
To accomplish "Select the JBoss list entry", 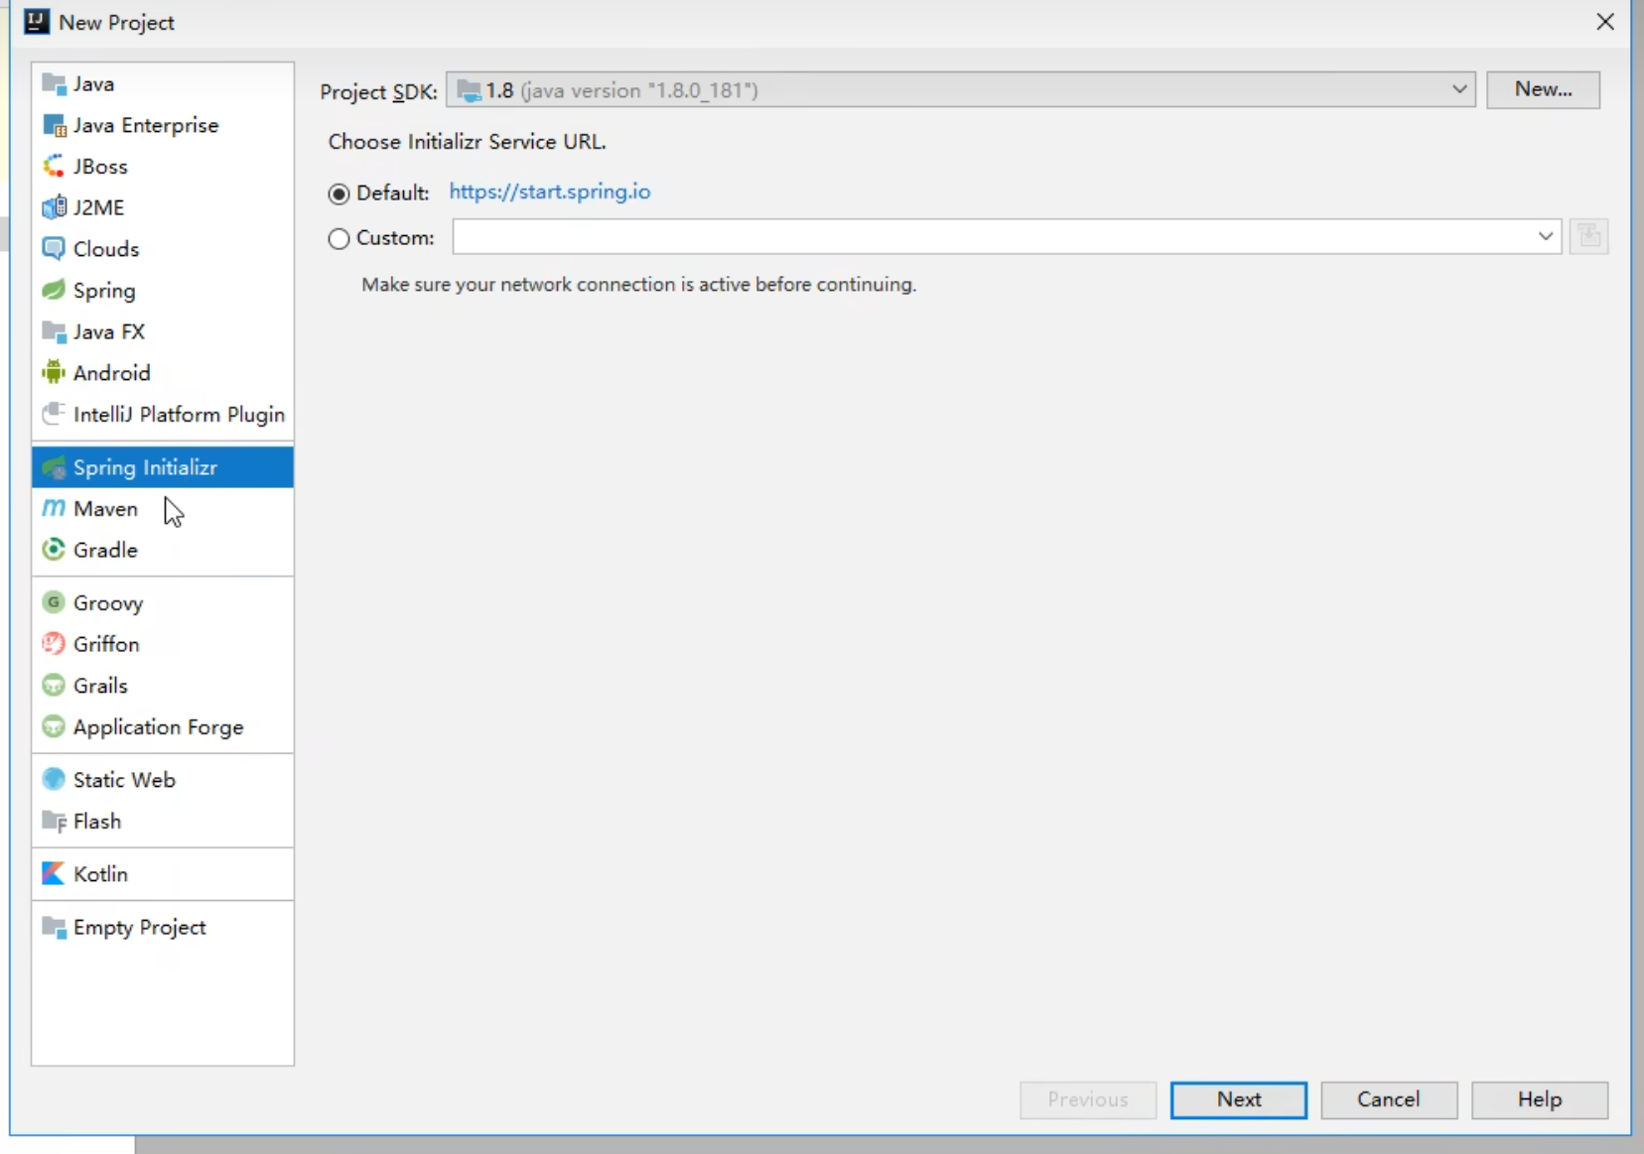I will tap(163, 167).
